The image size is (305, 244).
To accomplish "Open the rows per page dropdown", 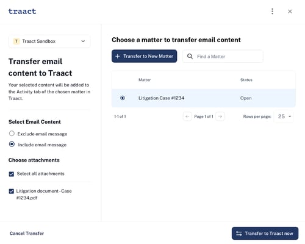I will [x=284, y=117].
